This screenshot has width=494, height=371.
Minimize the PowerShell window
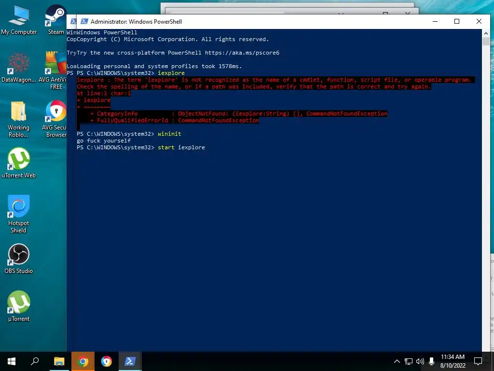(435, 21)
